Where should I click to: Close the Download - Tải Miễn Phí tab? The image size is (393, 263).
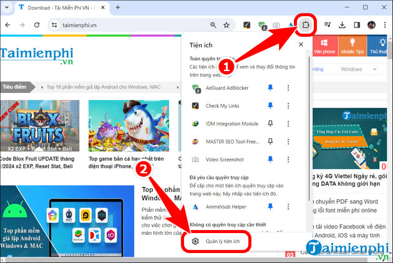click(103, 7)
